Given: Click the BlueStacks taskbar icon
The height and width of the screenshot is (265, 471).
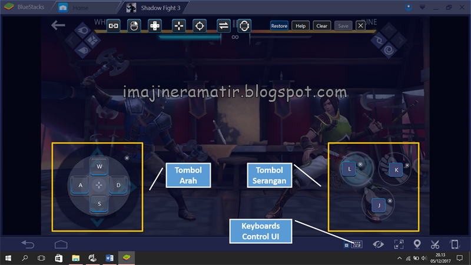Looking at the screenshot, I should 127,258.
